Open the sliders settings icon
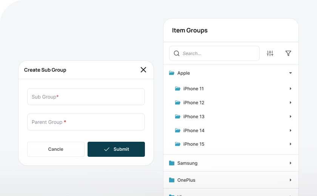 [x=270, y=53]
